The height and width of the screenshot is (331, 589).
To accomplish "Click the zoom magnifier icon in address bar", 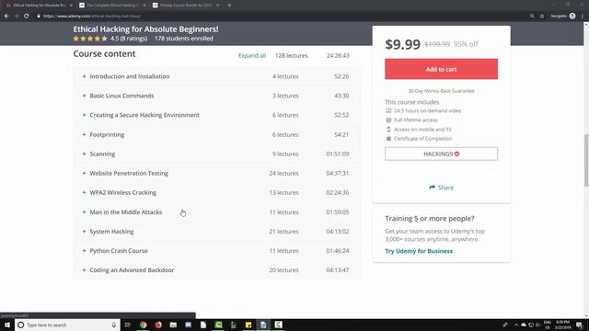I will pos(532,17).
